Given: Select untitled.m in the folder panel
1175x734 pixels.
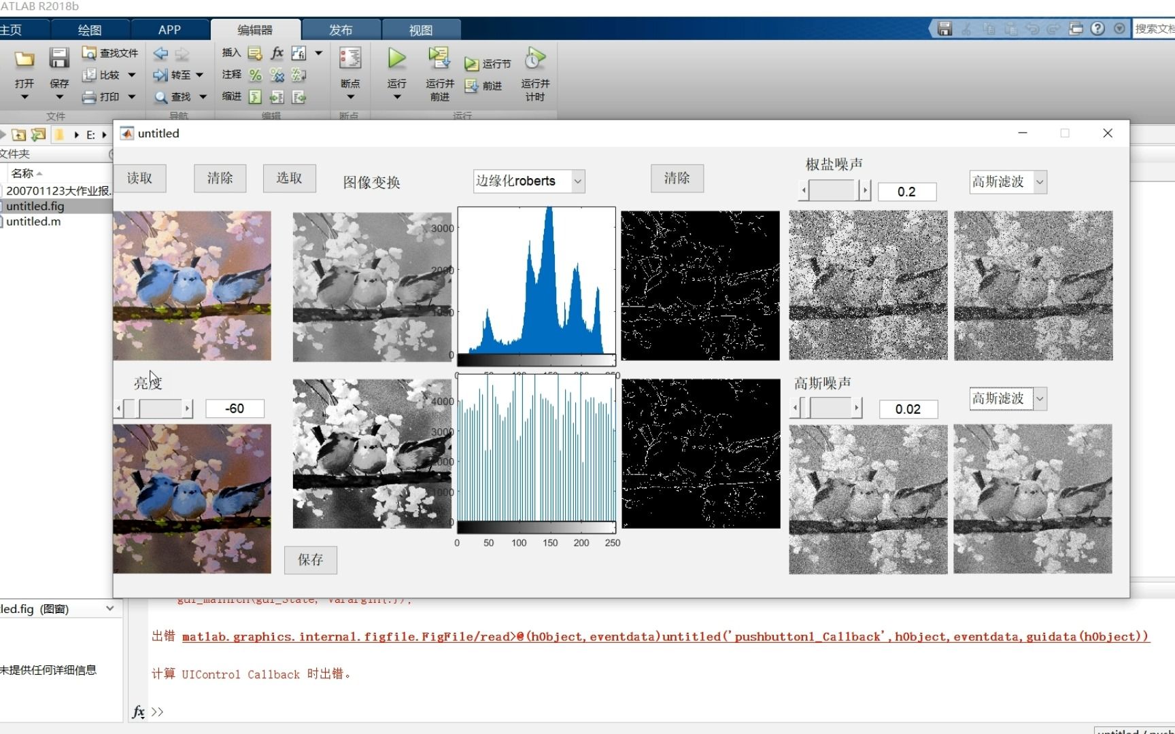Looking at the screenshot, I should 33,221.
